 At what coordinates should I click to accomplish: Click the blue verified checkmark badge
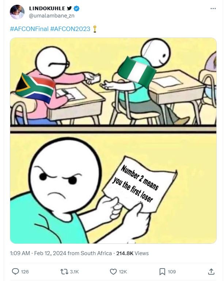[x=77, y=8]
